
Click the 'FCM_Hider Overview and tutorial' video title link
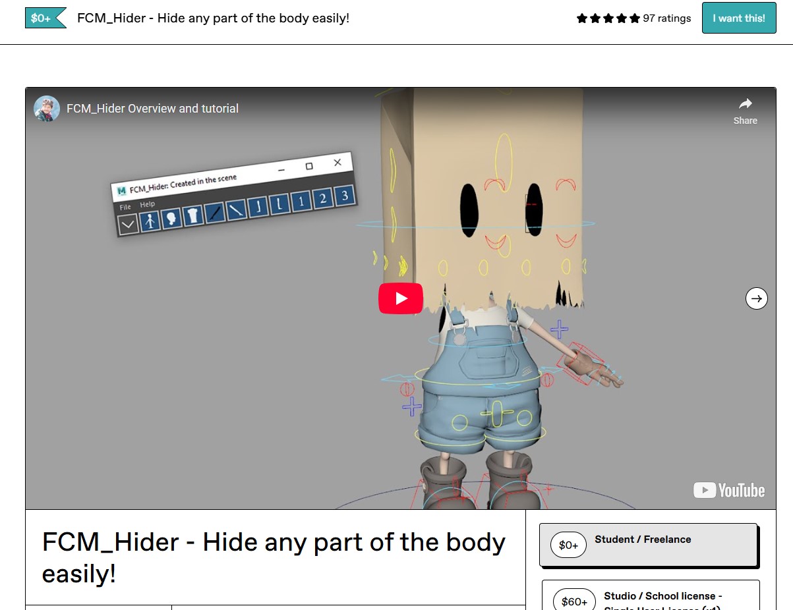pyautogui.click(x=152, y=109)
